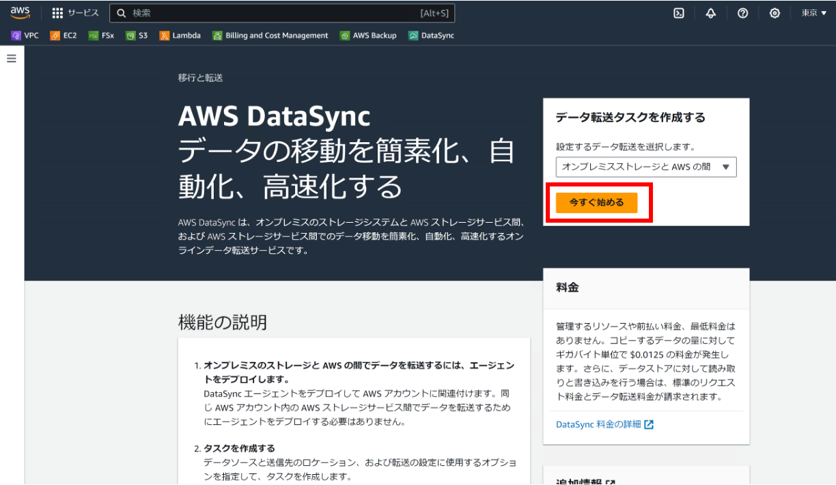The image size is (836, 485).
Task: Click the search magnifier icon
Action: tap(122, 13)
